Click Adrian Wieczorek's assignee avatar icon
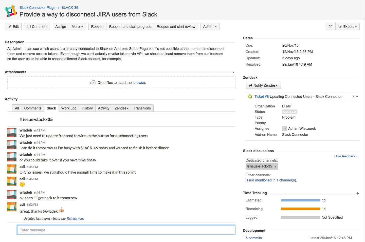 [285, 128]
